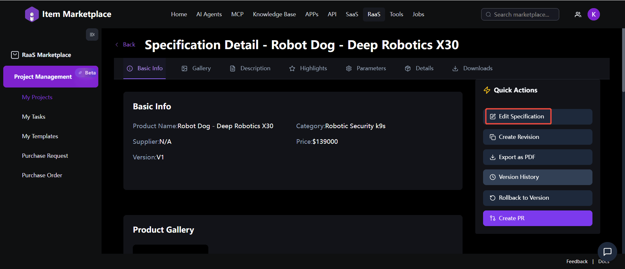Image resolution: width=625 pixels, height=269 pixels.
Task: Click the Version History clock icon
Action: click(x=493, y=177)
